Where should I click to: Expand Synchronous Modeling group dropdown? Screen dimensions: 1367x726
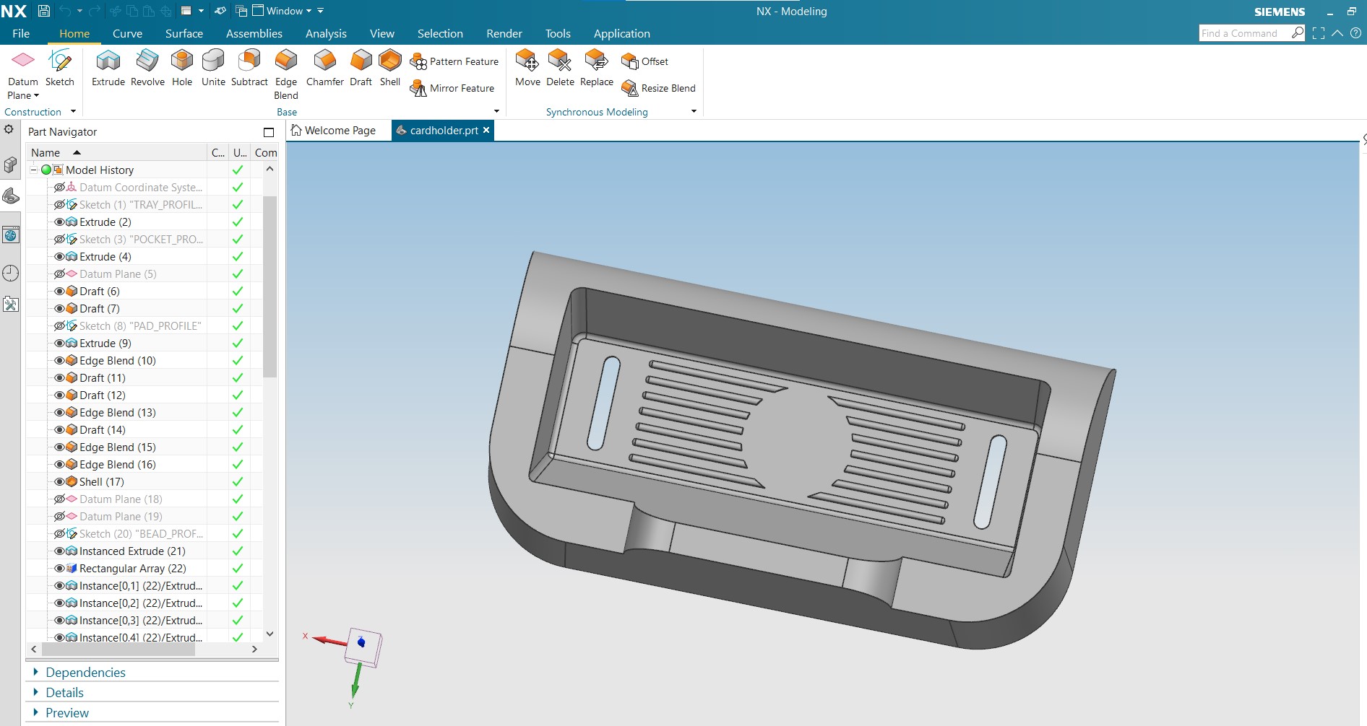[694, 111]
